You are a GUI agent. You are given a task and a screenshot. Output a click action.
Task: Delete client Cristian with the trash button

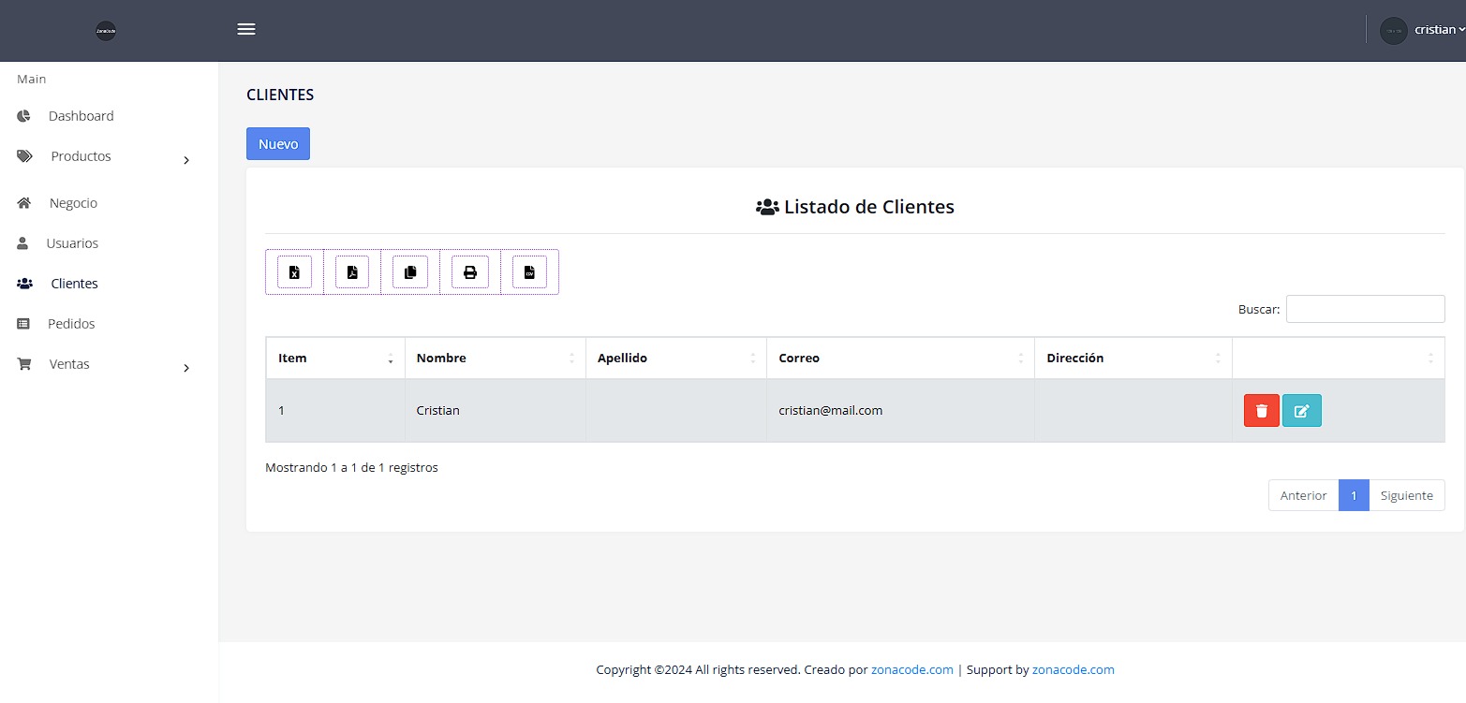click(1262, 411)
